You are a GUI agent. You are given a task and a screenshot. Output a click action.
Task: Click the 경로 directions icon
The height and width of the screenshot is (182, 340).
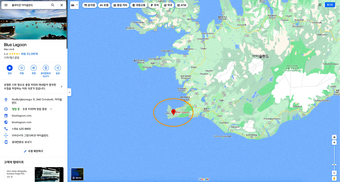10,68
